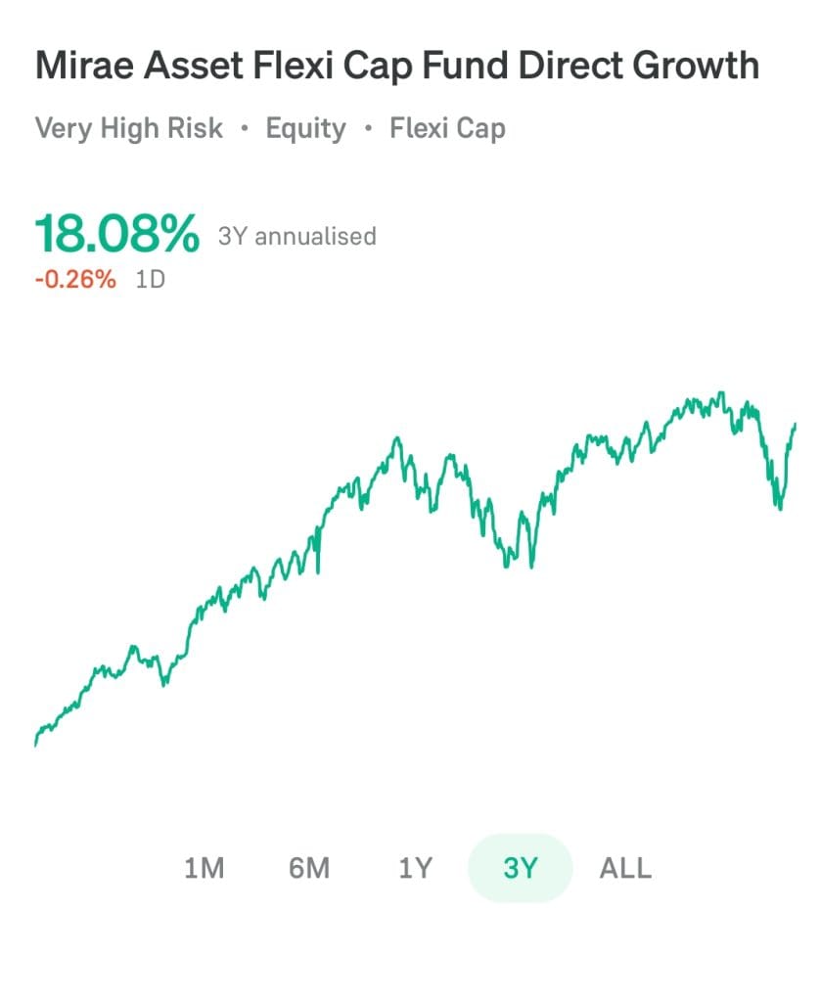Tap the 1D label beside daily change
The width and height of the screenshot is (820, 1002).
point(151,279)
